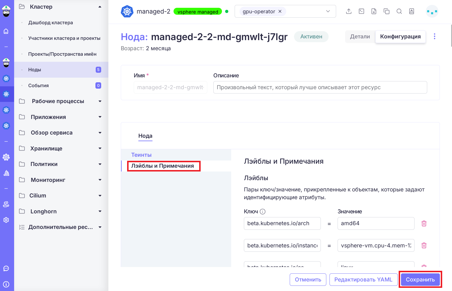Open the События sidebar item

pos(61,85)
